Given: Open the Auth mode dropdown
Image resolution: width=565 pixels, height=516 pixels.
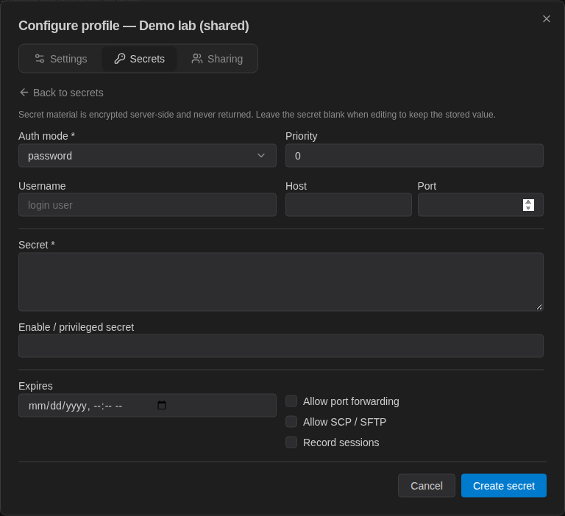Looking at the screenshot, I should 147,156.
